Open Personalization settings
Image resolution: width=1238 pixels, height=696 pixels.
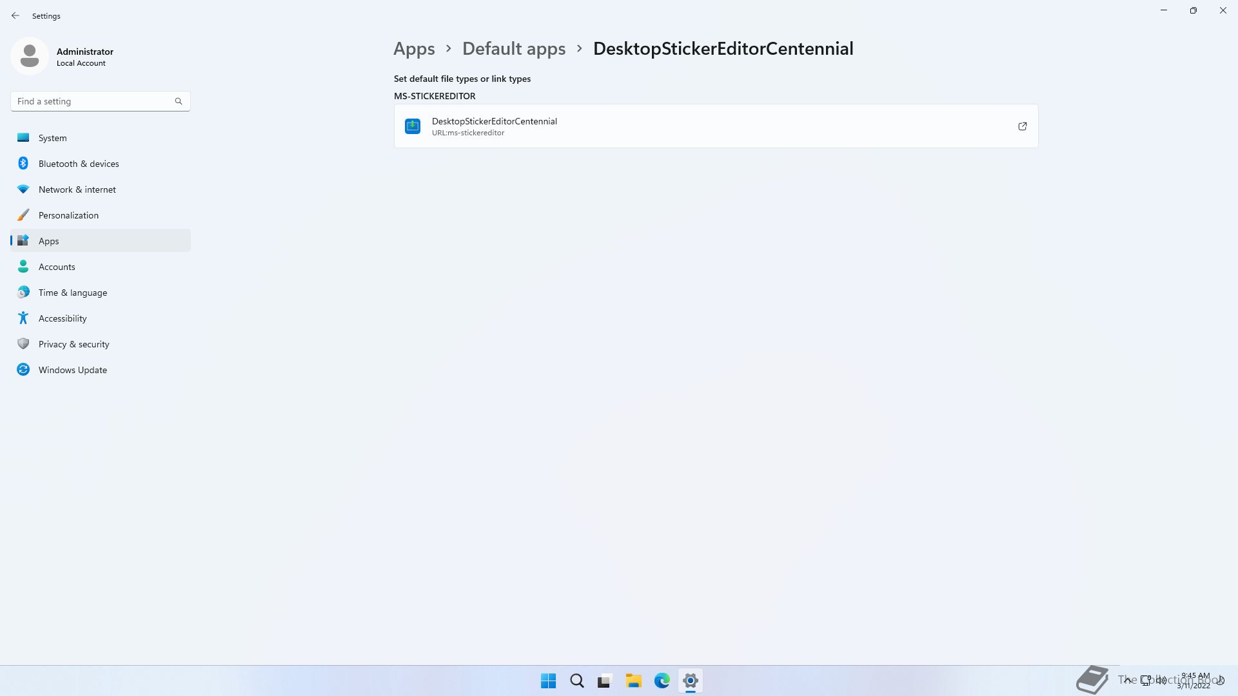(101, 215)
